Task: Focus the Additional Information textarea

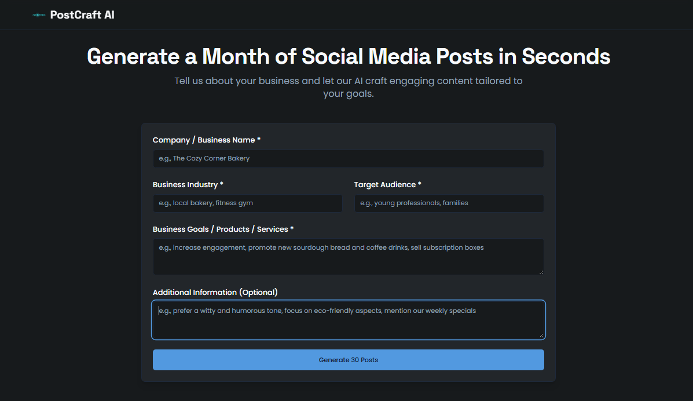Action: pos(348,319)
